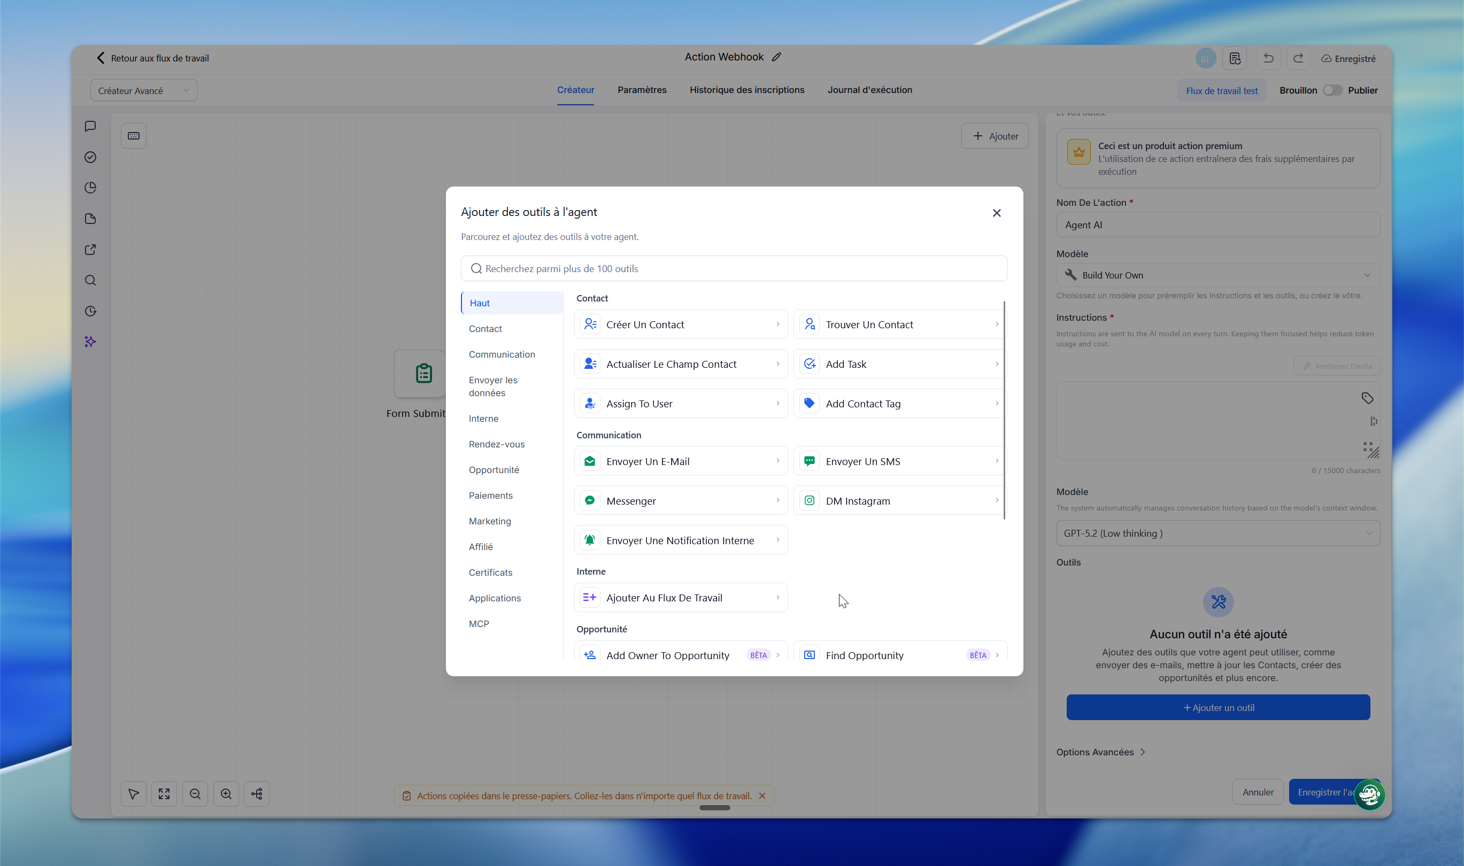This screenshot has width=1464, height=866.
Task: Switch to the Paramètres tab
Action: point(642,90)
